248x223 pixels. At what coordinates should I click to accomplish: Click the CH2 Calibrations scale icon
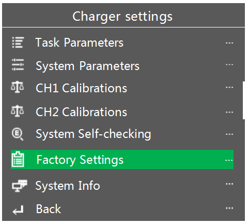click(18, 111)
